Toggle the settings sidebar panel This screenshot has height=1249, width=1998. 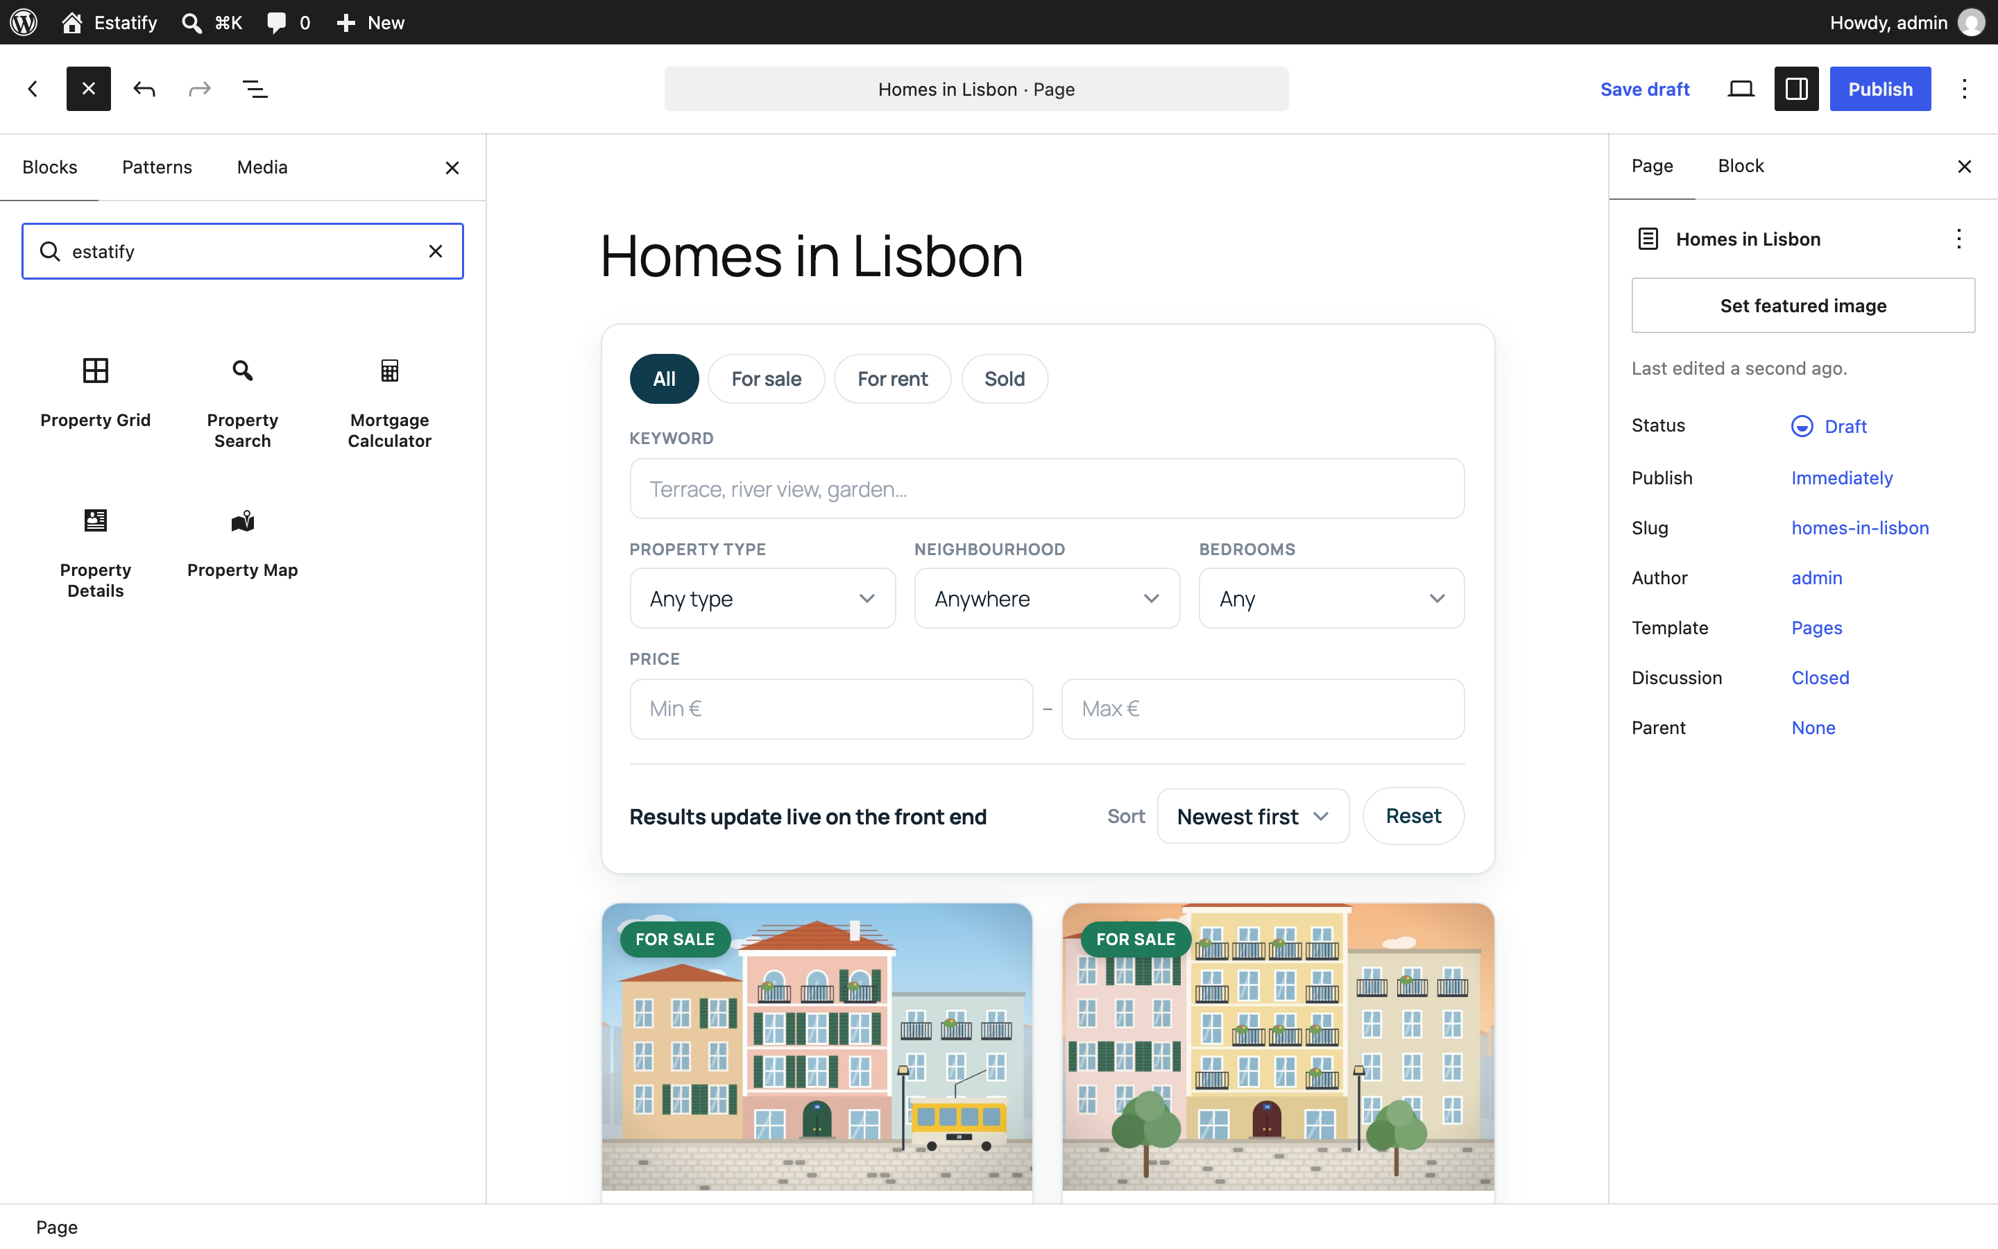point(1797,88)
